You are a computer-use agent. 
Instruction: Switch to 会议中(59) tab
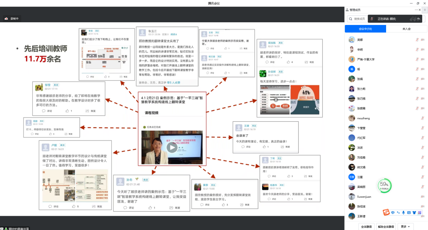click(365, 29)
